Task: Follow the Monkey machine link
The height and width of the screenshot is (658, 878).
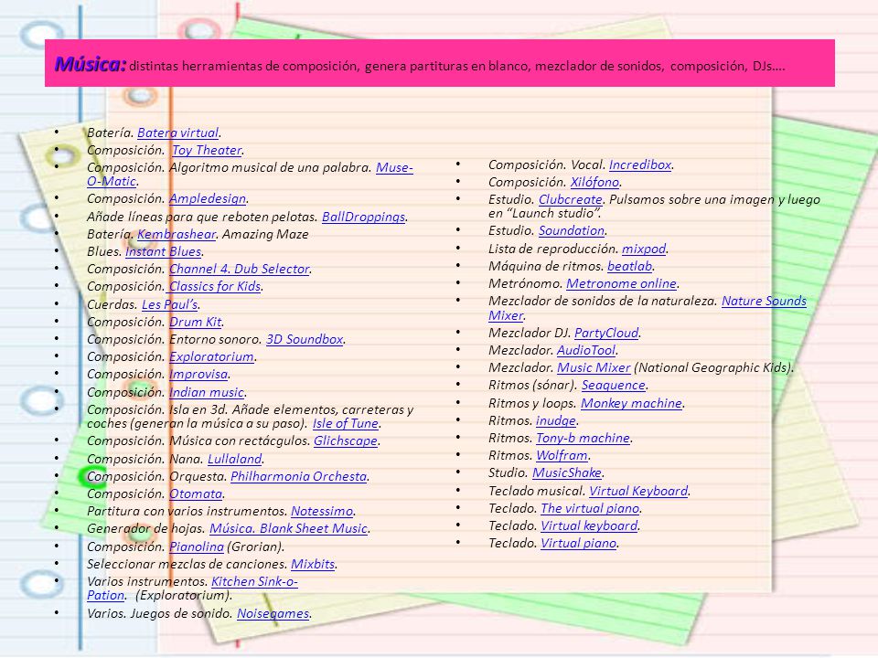Action: [x=631, y=403]
